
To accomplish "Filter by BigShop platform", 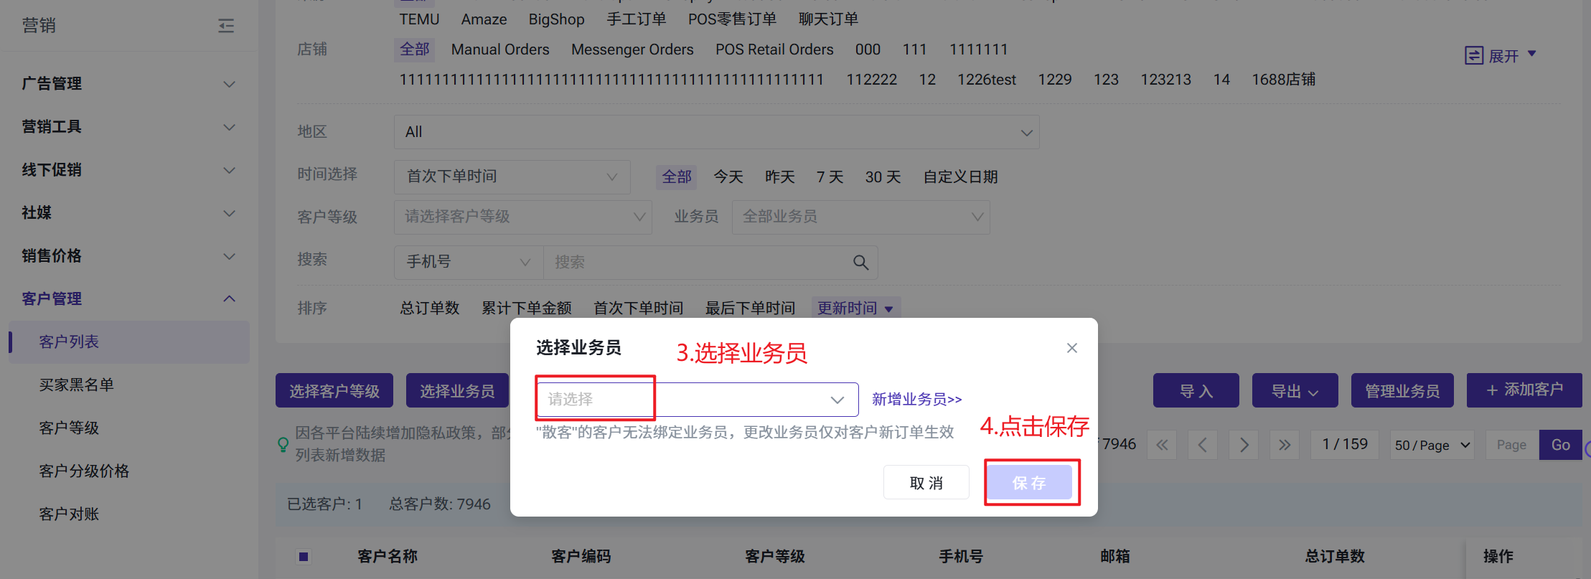I will click(x=557, y=19).
